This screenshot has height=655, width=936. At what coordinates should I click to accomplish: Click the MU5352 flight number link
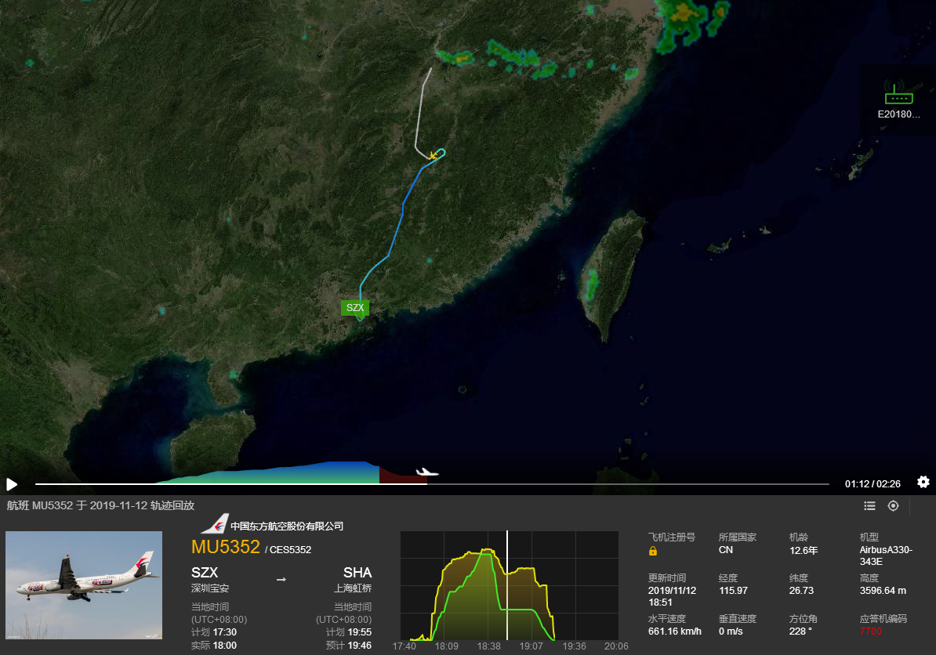point(226,547)
